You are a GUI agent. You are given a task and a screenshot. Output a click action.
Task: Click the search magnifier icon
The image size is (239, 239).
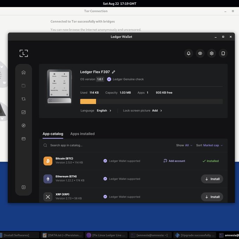(45, 145)
